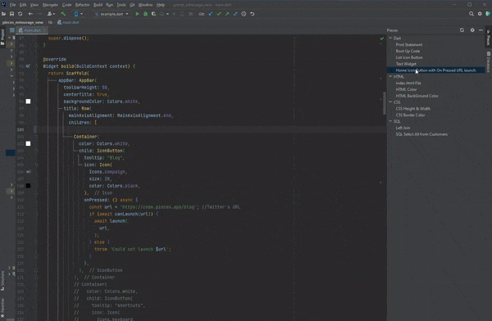The image size is (492, 321).
Task: Click the Sync/Reload from disk icon
Action: 20,14
